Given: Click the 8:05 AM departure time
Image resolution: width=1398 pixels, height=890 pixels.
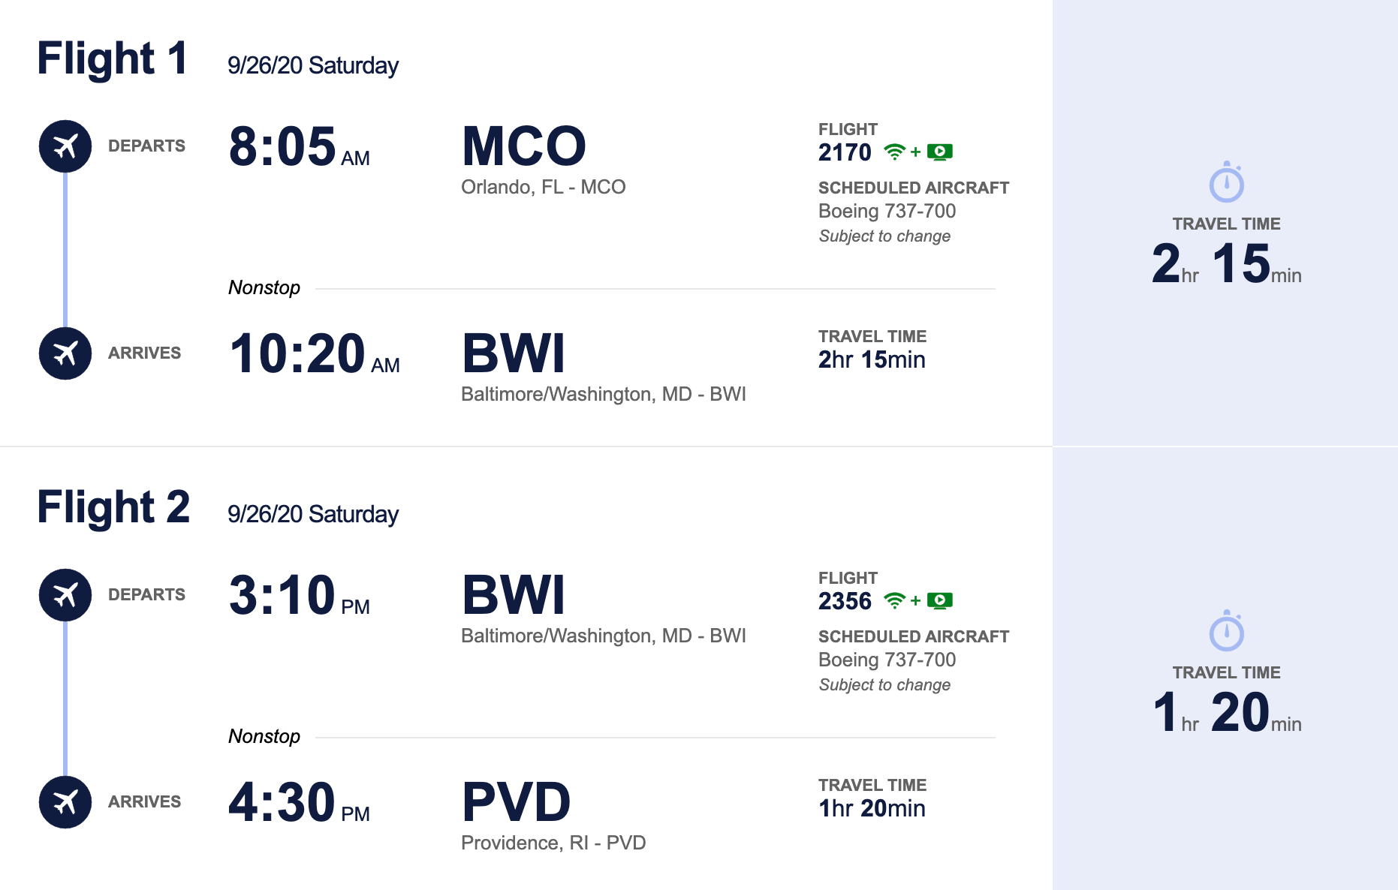Looking at the screenshot, I should click(299, 146).
